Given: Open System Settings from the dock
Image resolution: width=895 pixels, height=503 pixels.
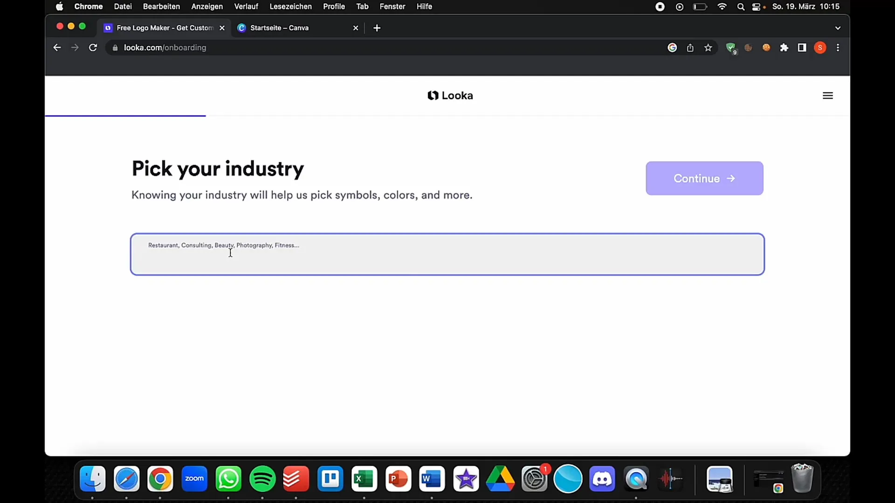Looking at the screenshot, I should click(x=534, y=479).
